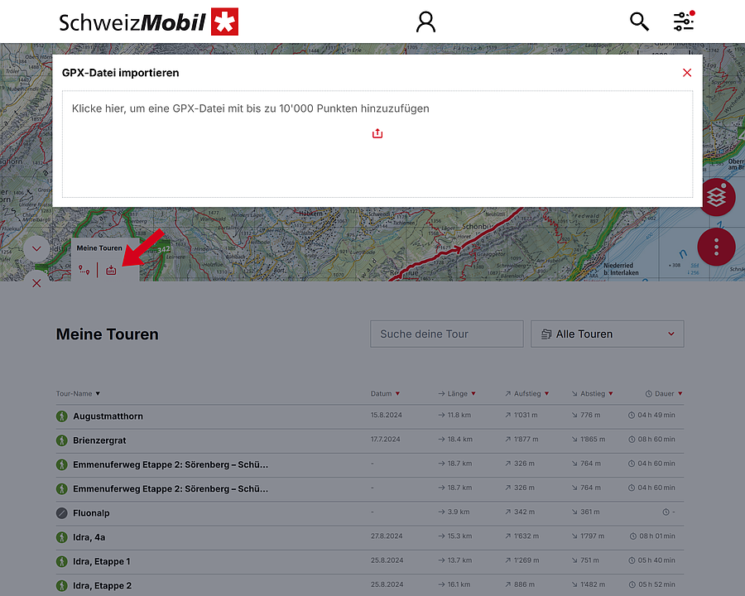Image resolution: width=745 pixels, height=596 pixels.
Task: Collapse the panel using the chevron circle
Action: 36,248
